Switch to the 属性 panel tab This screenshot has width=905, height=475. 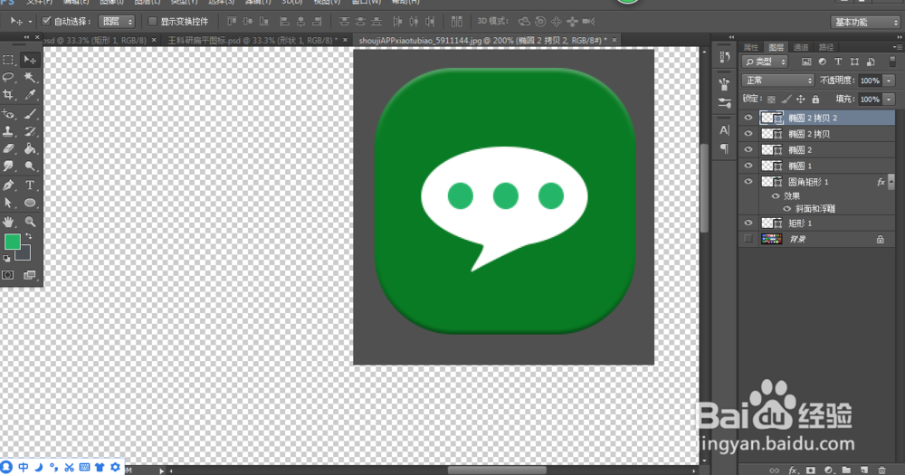pyautogui.click(x=751, y=47)
